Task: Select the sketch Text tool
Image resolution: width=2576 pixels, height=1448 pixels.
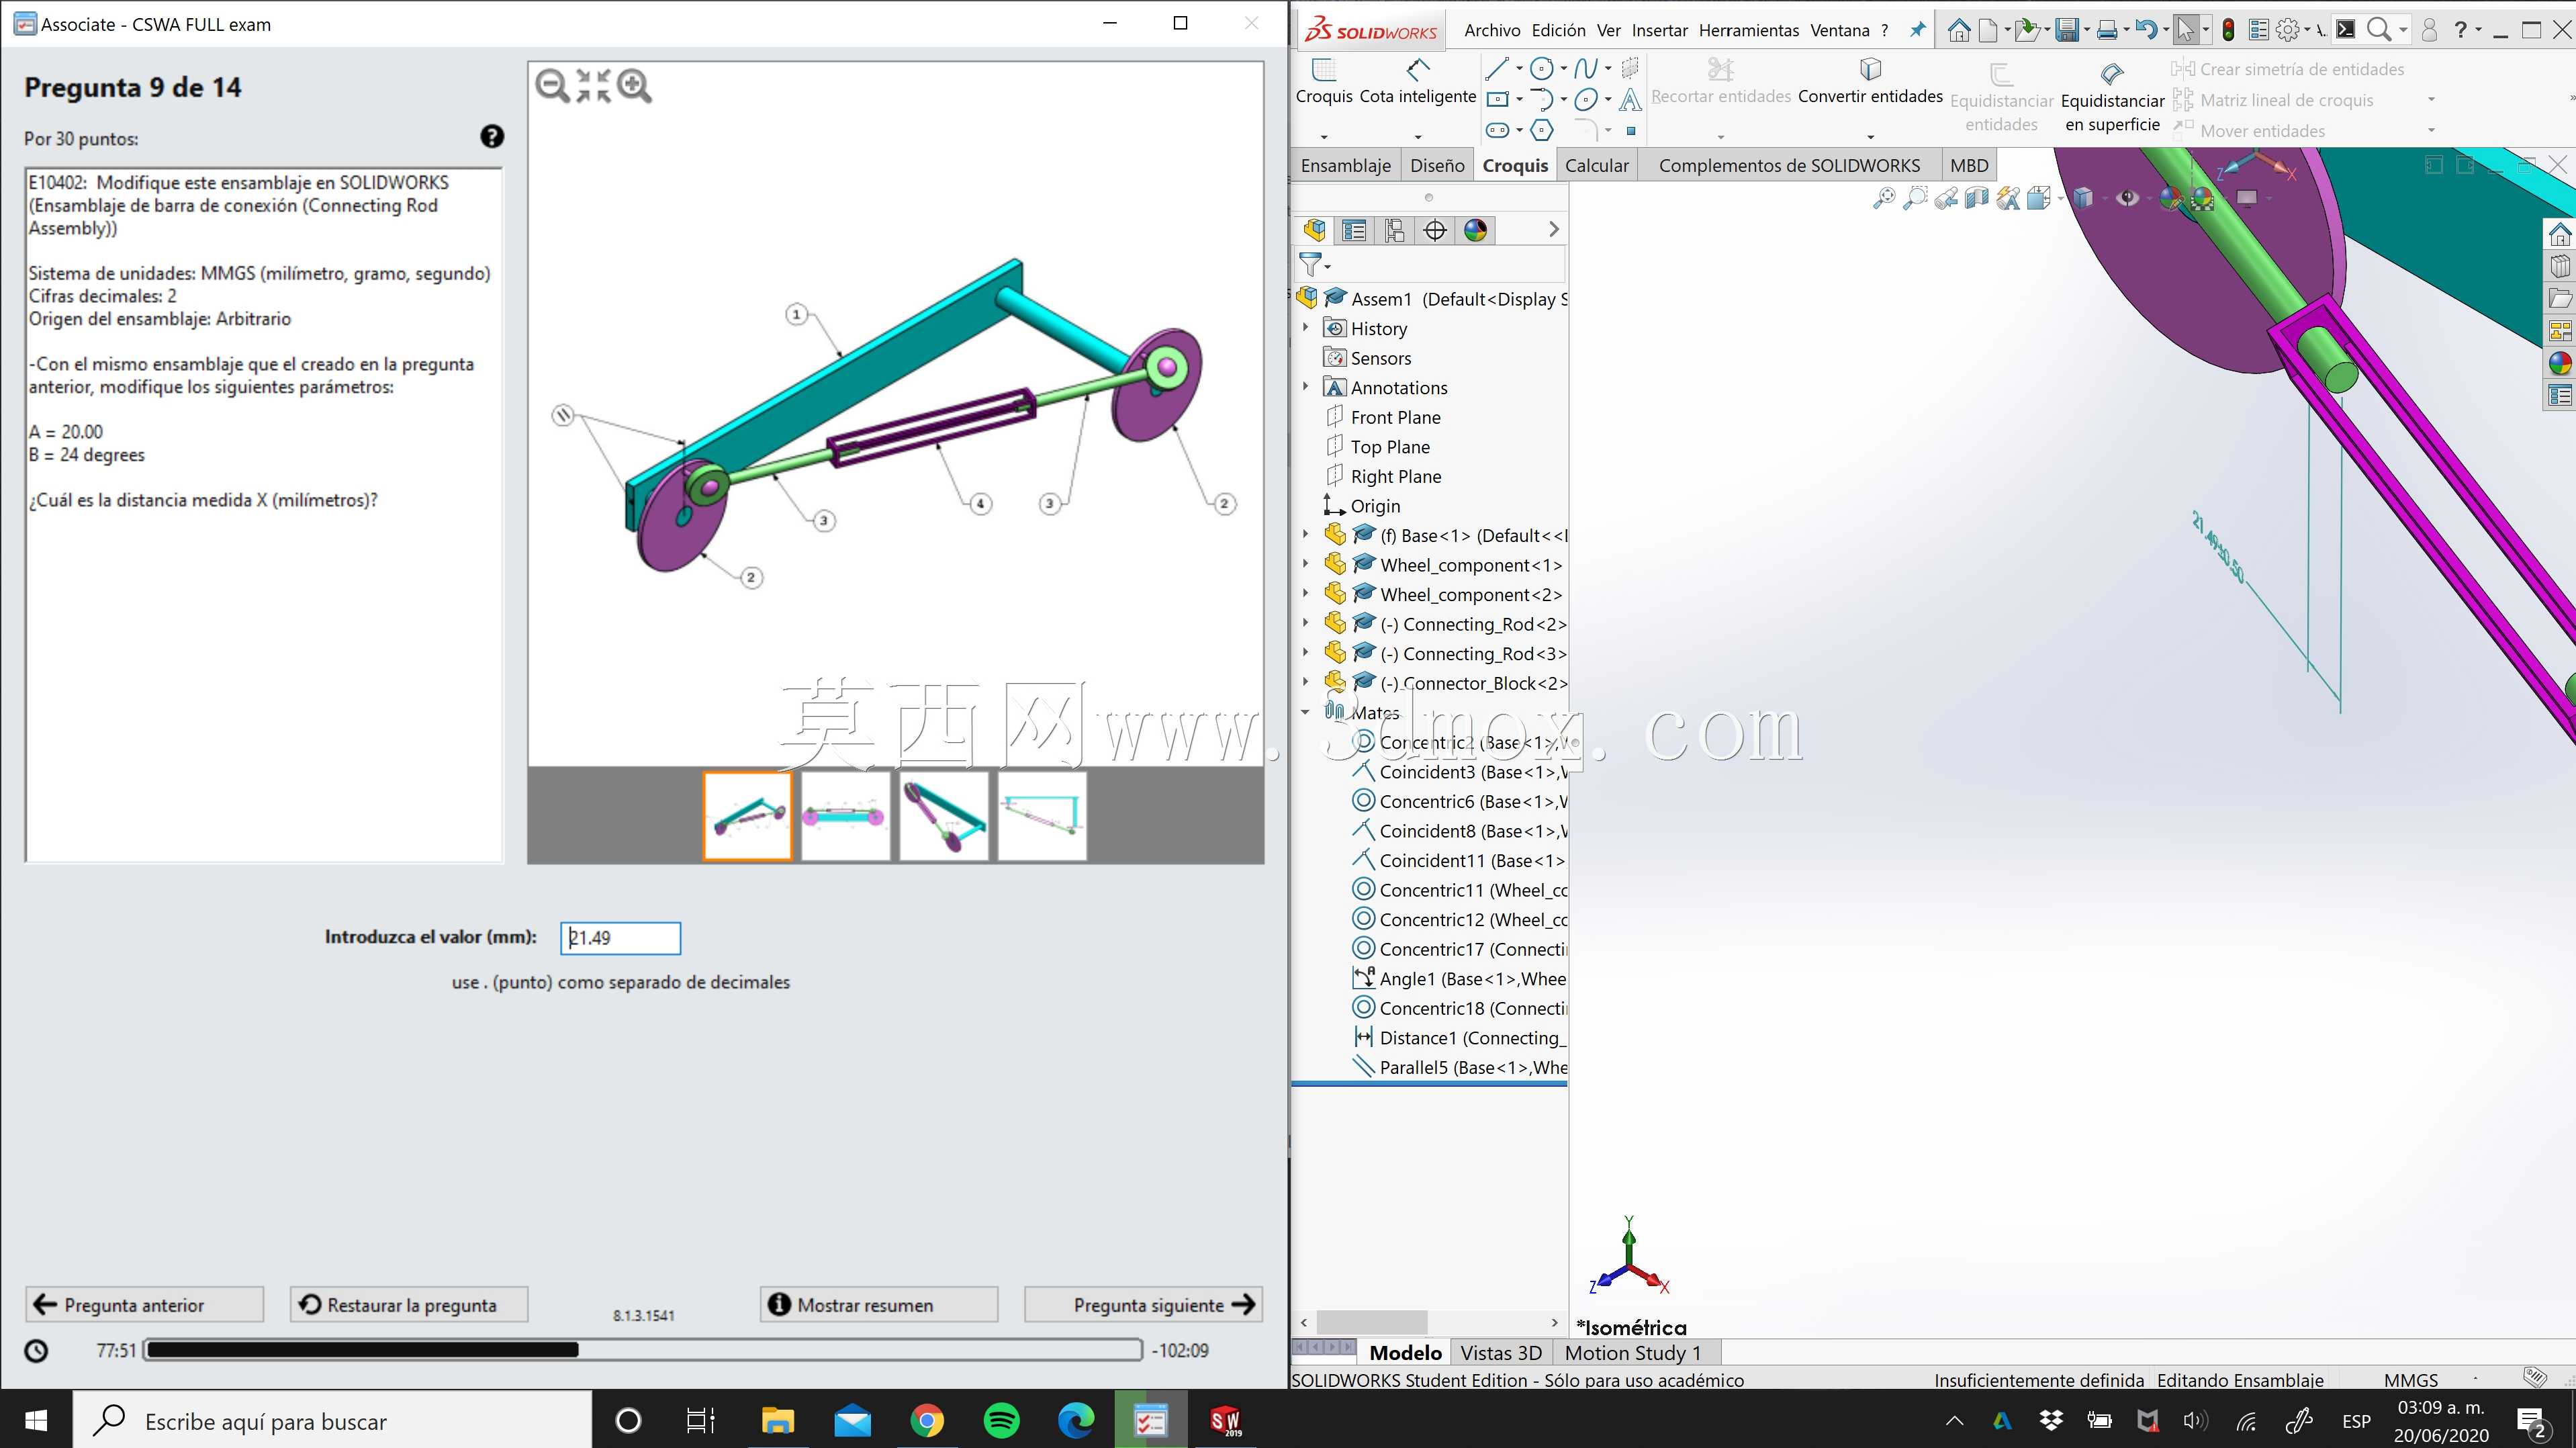Action: [x=1630, y=100]
